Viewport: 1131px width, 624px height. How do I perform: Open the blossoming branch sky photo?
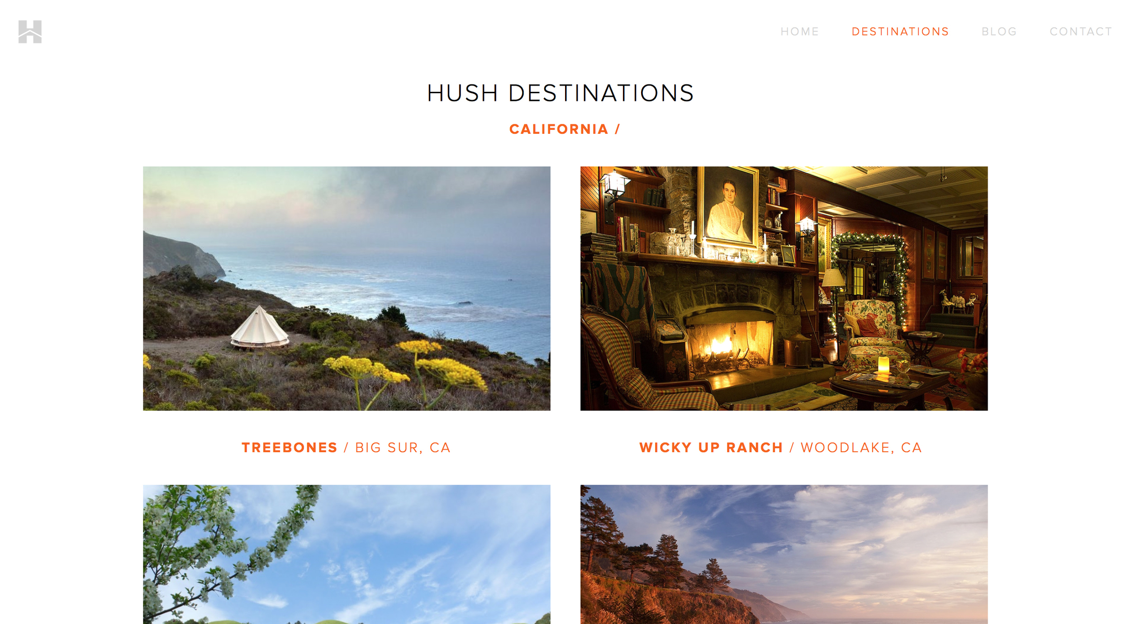[x=347, y=554]
